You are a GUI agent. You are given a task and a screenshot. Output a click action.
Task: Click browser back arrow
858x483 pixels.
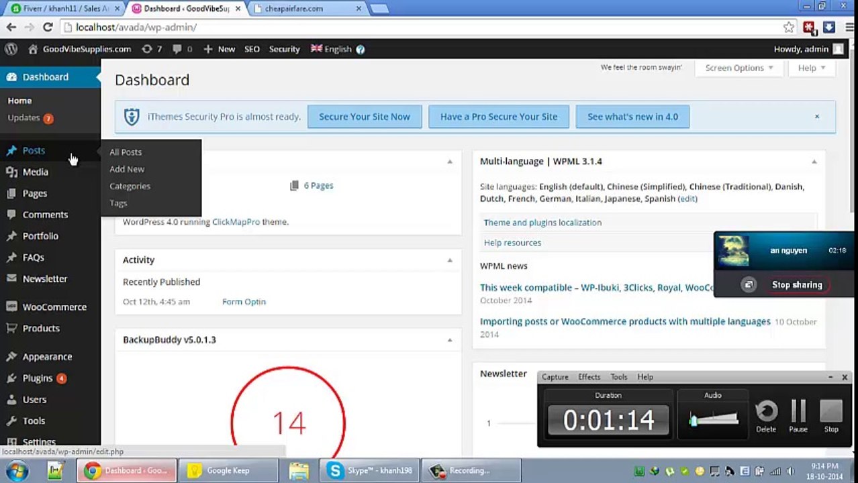[x=11, y=27]
